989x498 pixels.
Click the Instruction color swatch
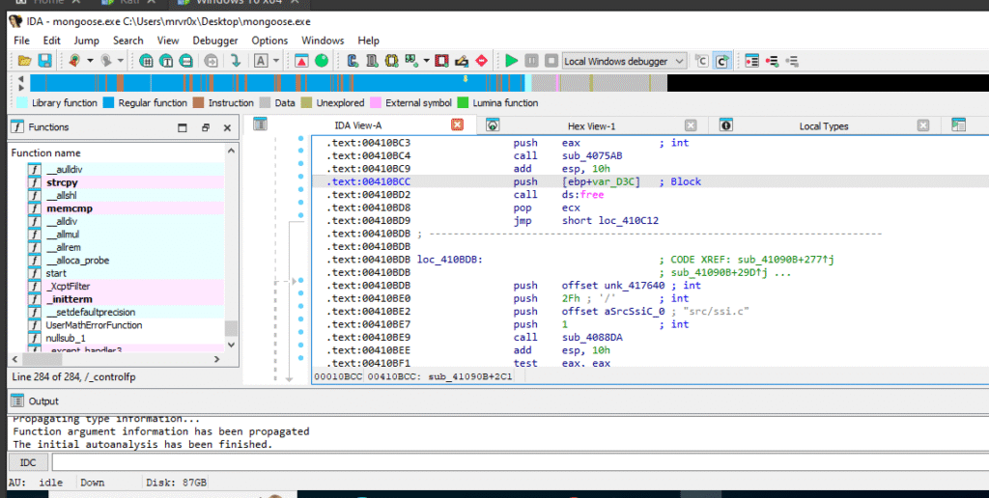(x=199, y=102)
